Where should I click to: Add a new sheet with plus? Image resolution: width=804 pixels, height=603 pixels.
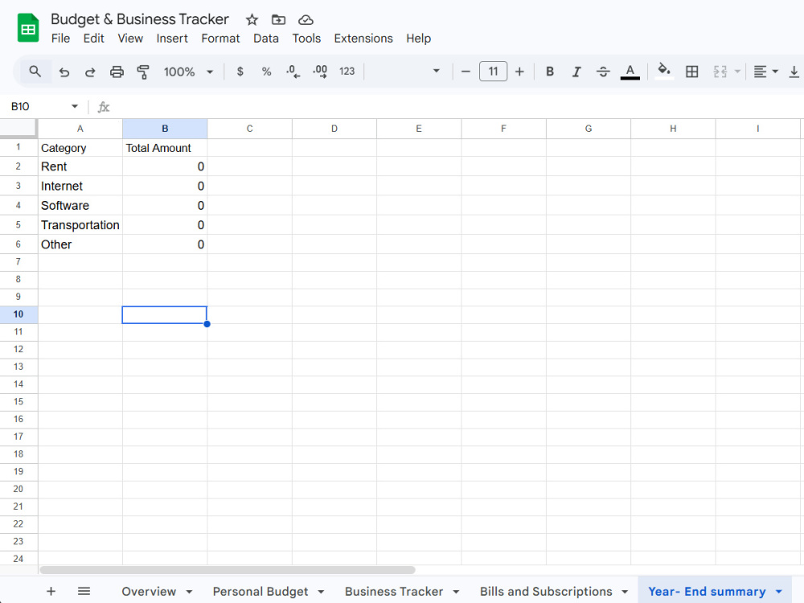tap(51, 591)
